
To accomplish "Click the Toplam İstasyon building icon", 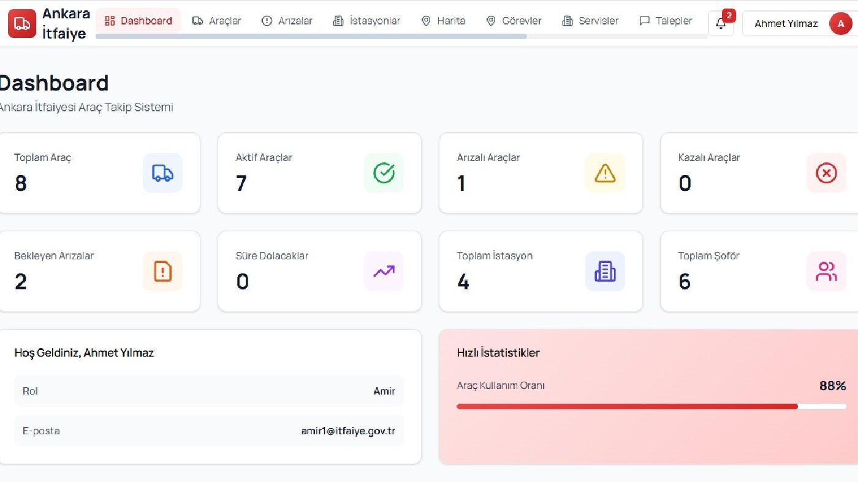I will click(x=605, y=271).
